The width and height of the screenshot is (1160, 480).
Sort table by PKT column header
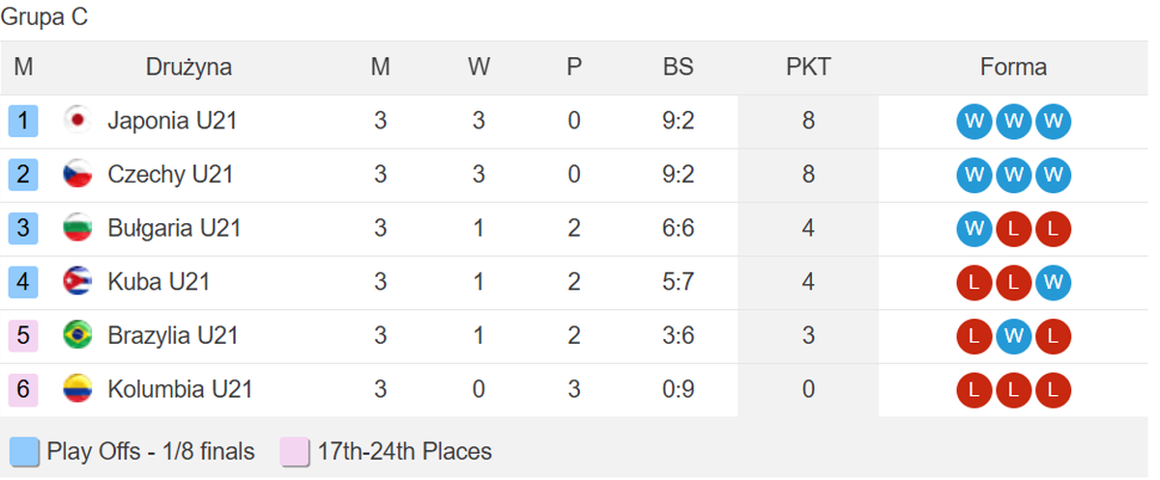pyautogui.click(x=808, y=68)
